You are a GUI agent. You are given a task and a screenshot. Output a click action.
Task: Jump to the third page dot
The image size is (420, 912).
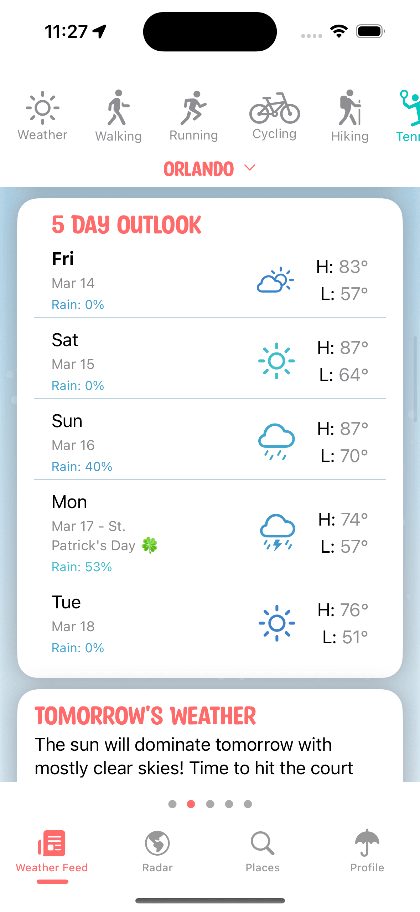pyautogui.click(x=210, y=804)
